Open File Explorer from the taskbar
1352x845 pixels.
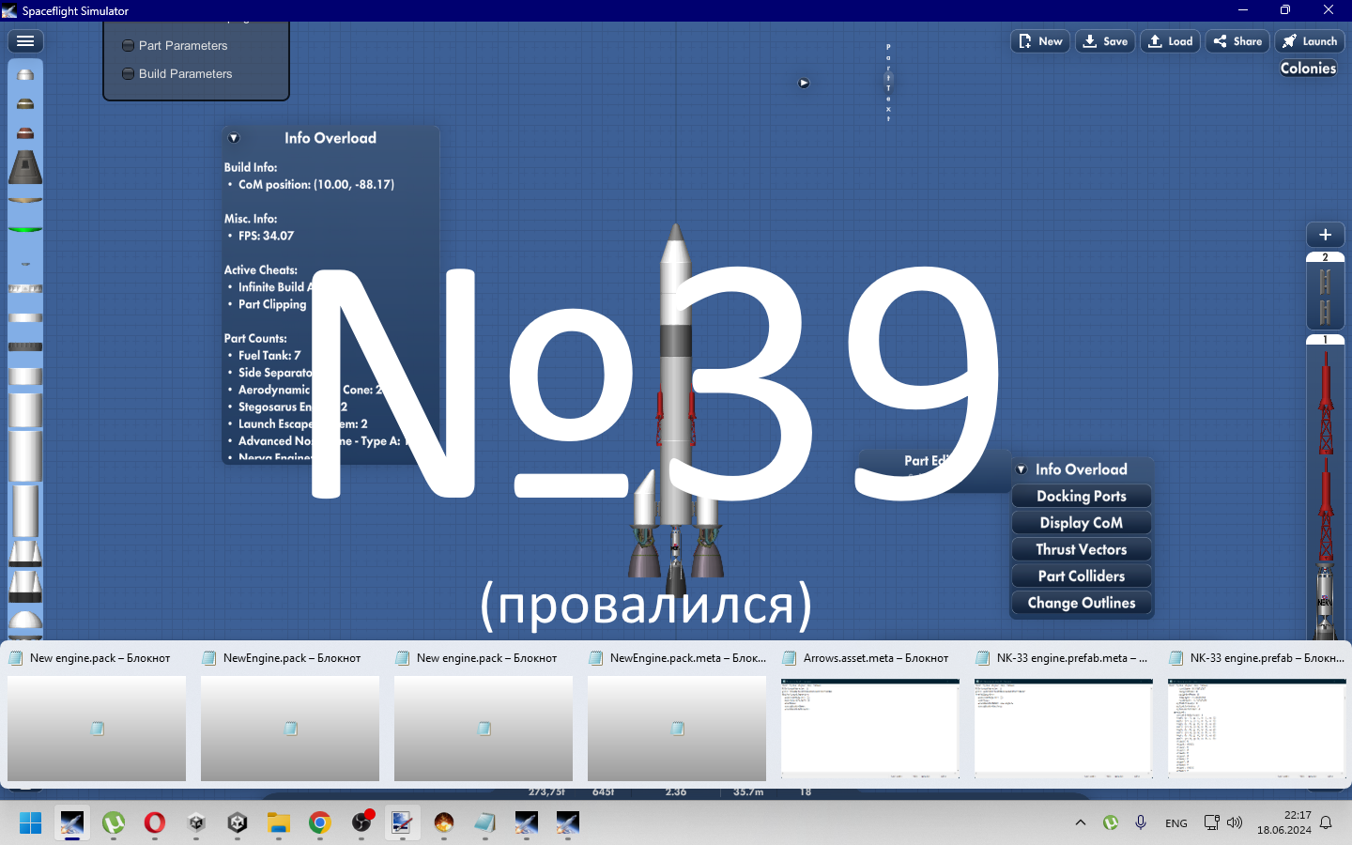pyautogui.click(x=279, y=823)
